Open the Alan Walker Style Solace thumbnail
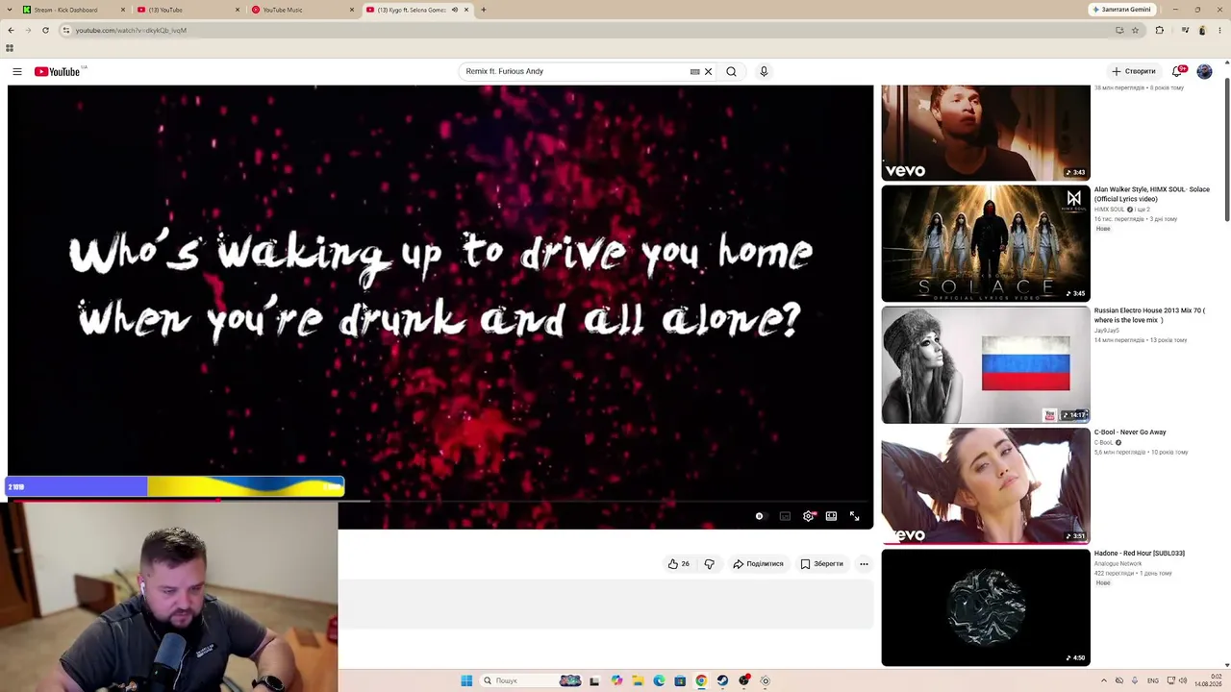 tap(986, 243)
